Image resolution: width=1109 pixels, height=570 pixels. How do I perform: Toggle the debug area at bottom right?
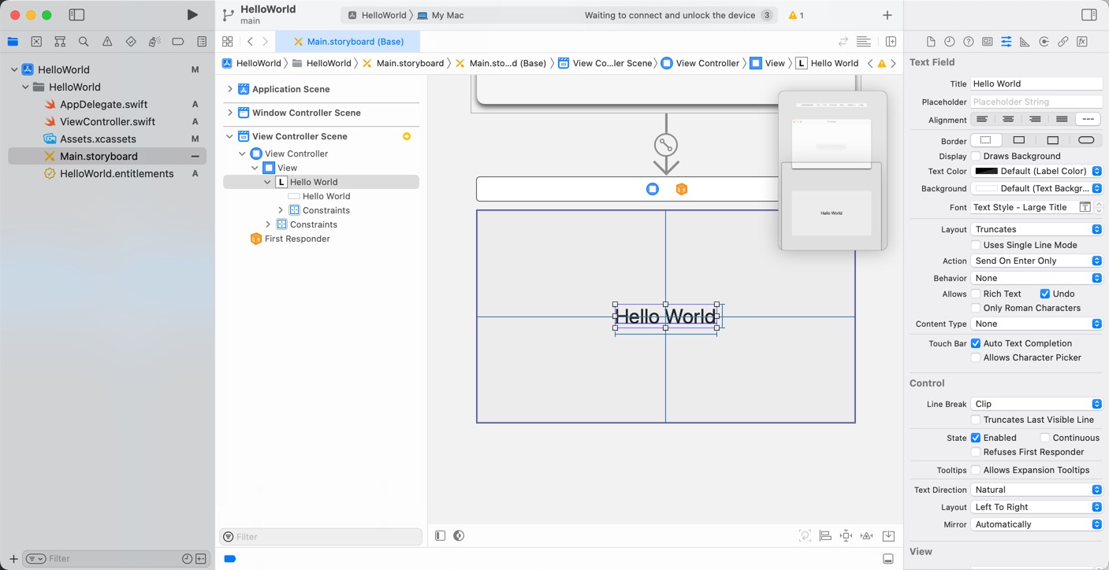pyautogui.click(x=888, y=559)
